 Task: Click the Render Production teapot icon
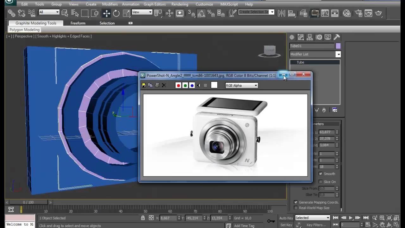pyautogui.click(x=378, y=13)
